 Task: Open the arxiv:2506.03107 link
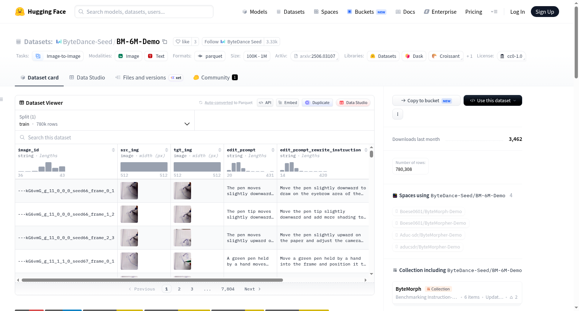(x=314, y=56)
